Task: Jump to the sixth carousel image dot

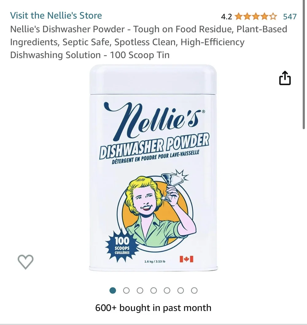Action: (x=181, y=290)
